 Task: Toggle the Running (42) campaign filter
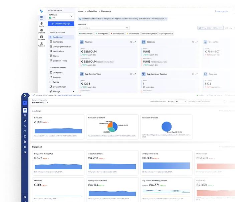point(102,34)
